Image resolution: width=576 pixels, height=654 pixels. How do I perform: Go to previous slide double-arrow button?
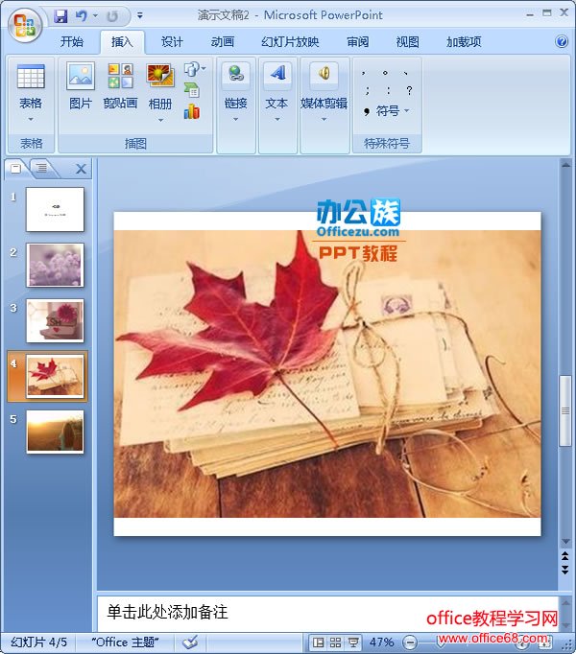point(565,555)
